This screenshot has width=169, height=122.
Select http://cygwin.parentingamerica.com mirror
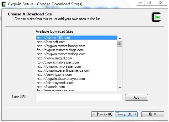click(x=77, y=70)
